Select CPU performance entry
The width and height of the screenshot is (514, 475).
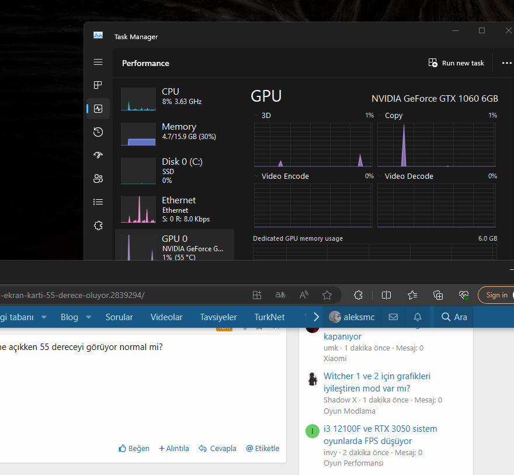175,99
